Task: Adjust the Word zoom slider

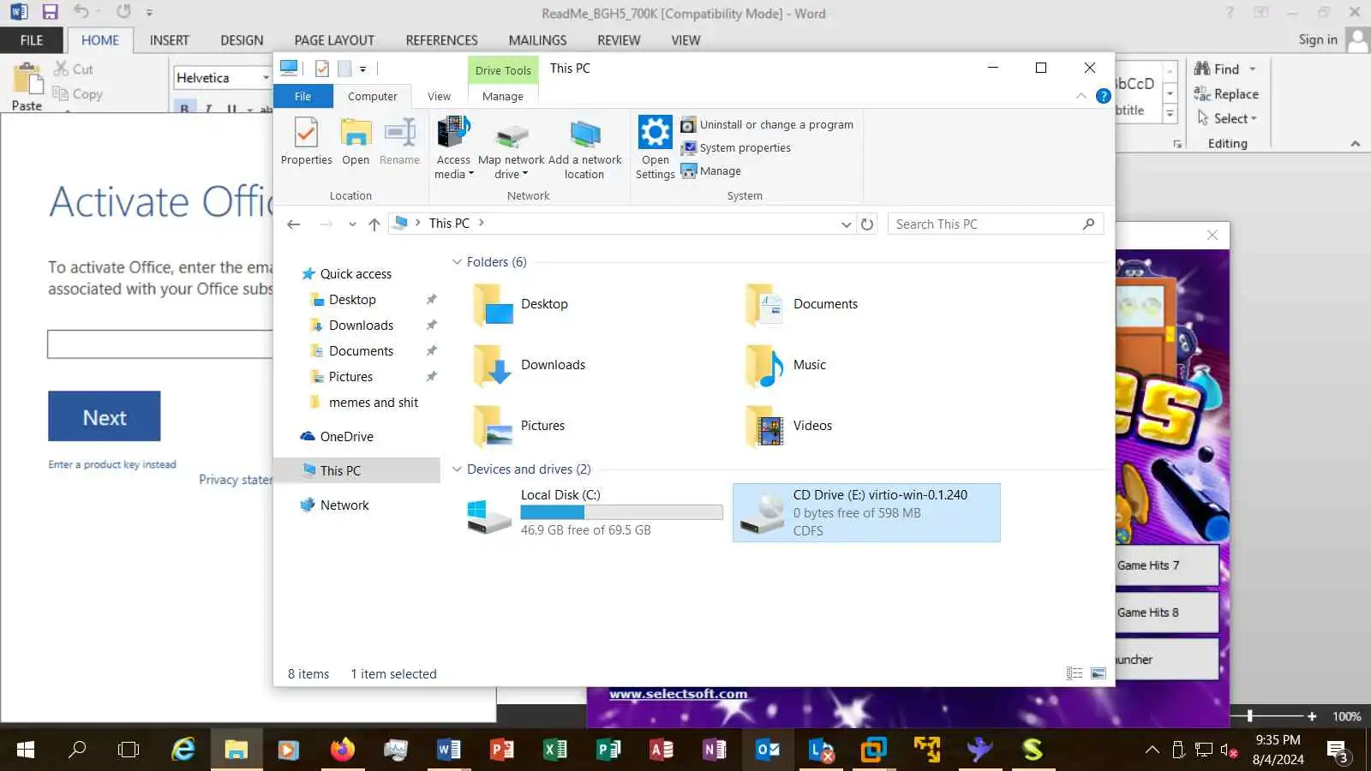Action: pos(1250,715)
